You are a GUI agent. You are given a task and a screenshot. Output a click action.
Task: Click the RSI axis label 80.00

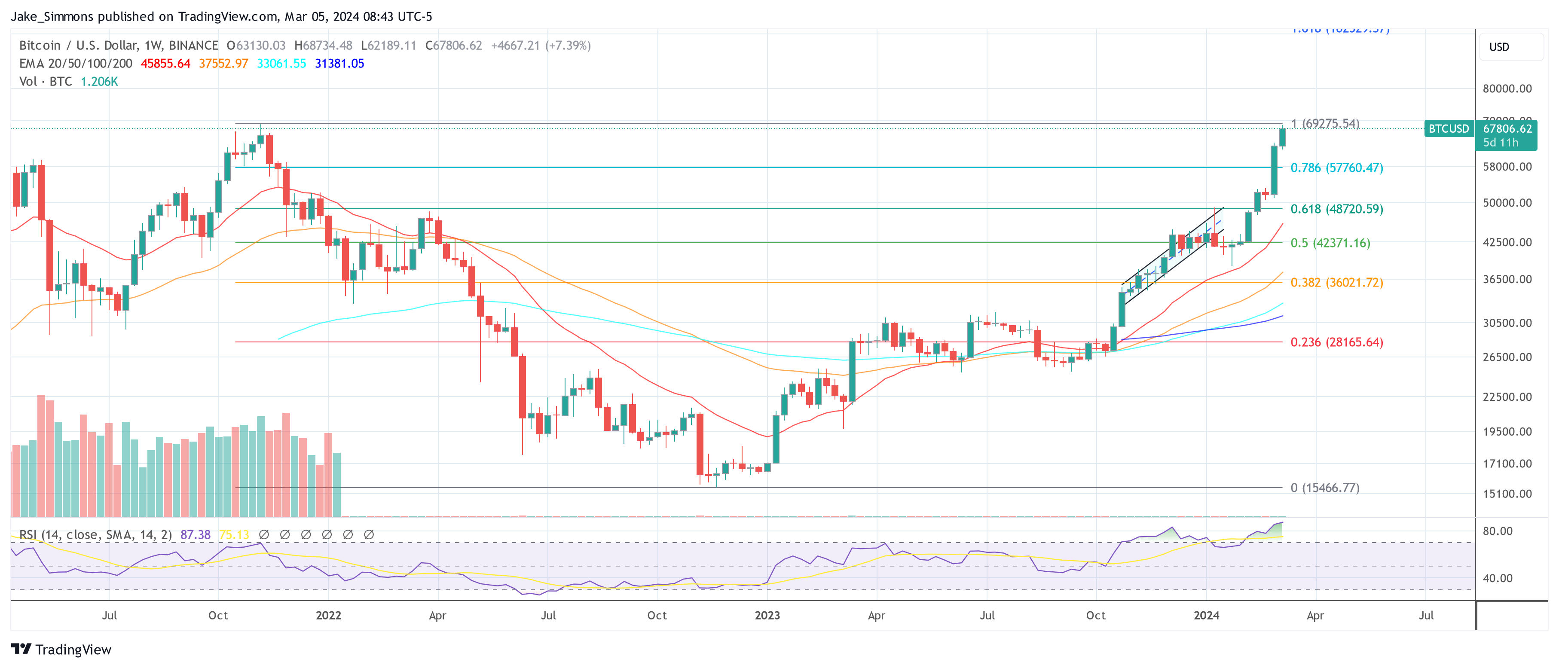pyautogui.click(x=1497, y=531)
